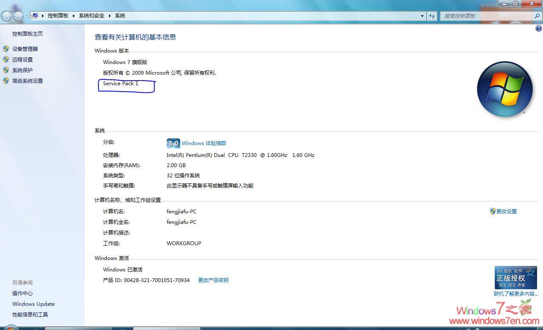
Task: Open 联机了解更多内容 link
Action: point(516,294)
